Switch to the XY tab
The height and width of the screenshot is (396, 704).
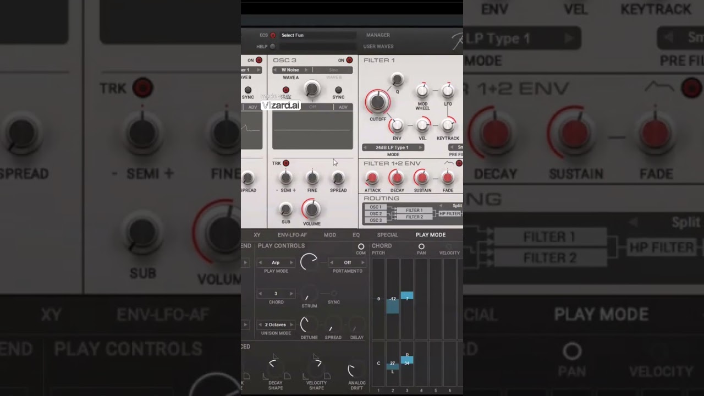[x=257, y=235]
